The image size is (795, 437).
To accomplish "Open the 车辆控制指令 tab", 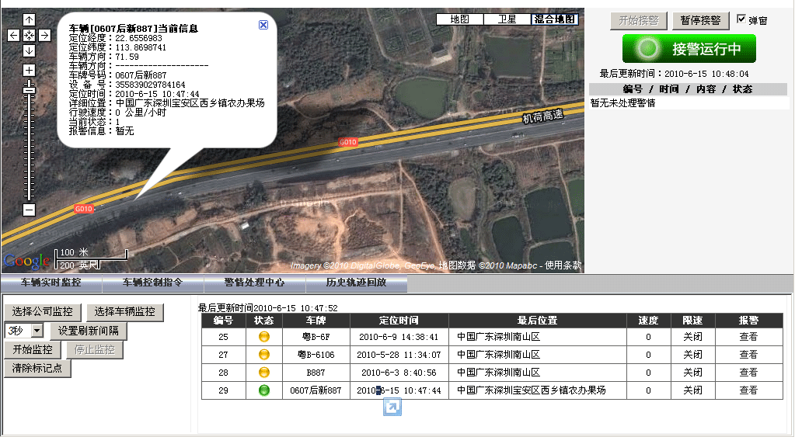I will 152,283.
